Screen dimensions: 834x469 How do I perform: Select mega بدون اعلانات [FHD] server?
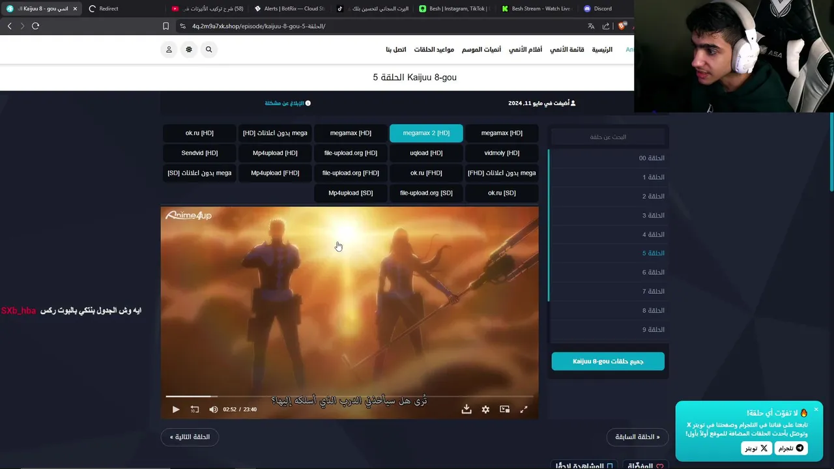(502, 173)
